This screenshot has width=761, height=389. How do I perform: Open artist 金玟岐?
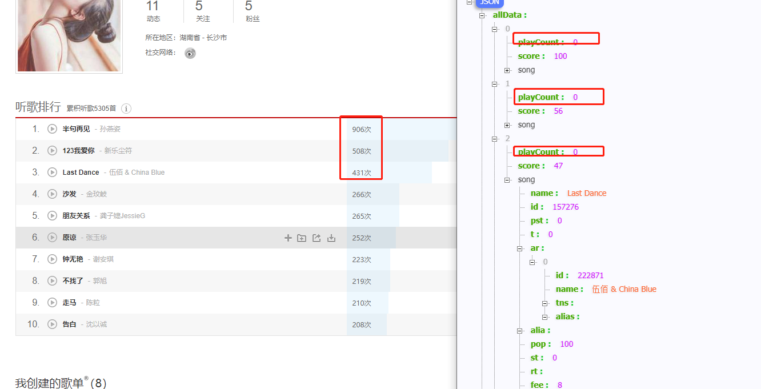click(x=97, y=194)
